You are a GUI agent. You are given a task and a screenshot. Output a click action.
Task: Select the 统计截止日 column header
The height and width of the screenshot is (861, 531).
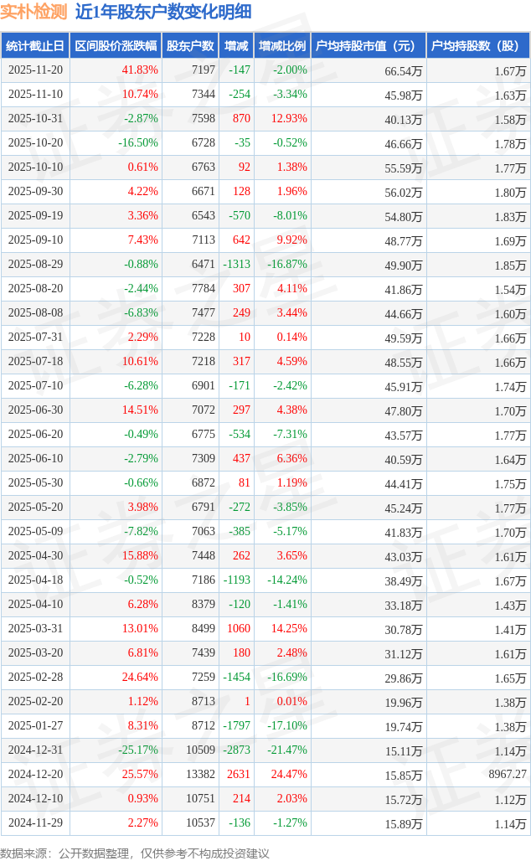pos(35,46)
